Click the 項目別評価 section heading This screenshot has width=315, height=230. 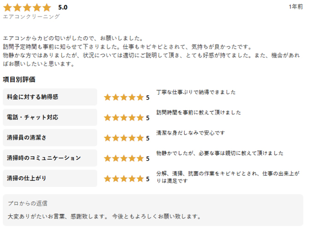19,79
